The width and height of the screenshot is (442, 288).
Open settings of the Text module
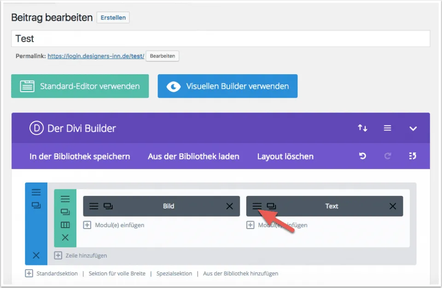click(257, 206)
